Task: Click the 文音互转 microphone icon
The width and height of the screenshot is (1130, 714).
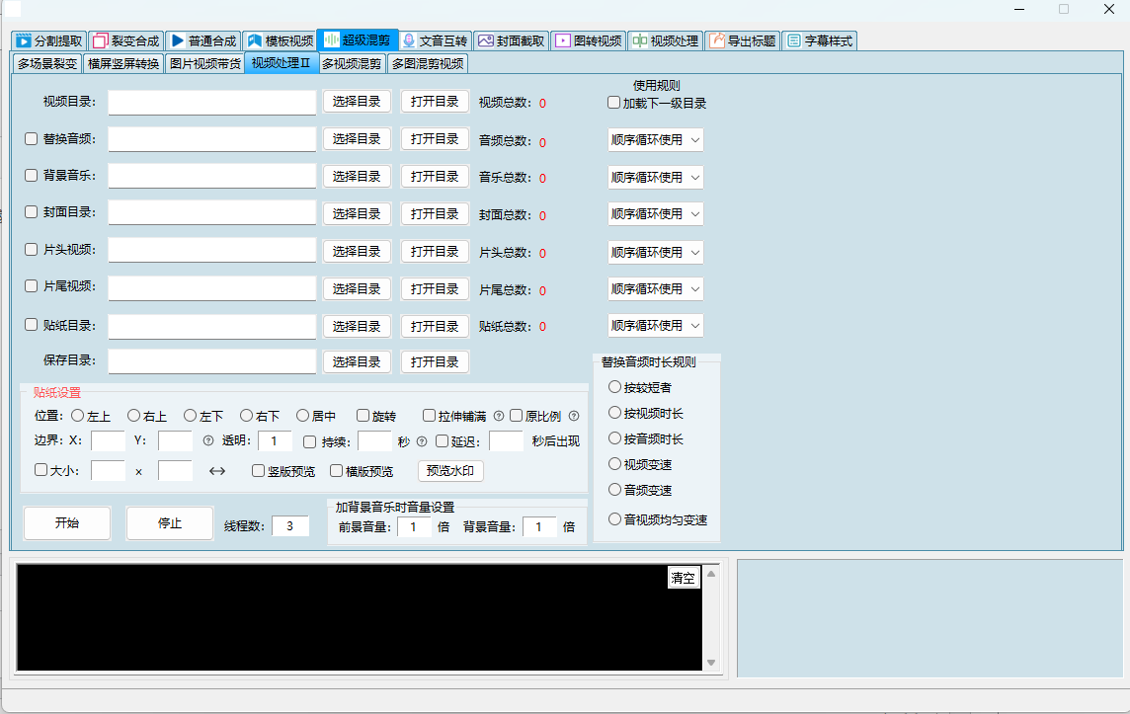Action: (408, 41)
